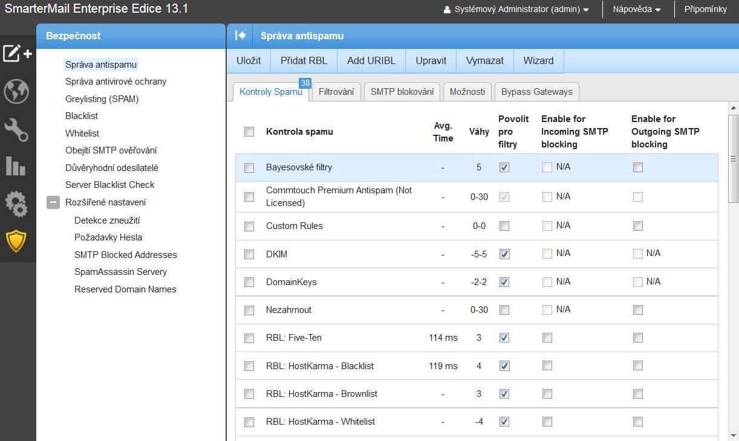Select Správa antispamu in the sidebar
This screenshot has height=441, width=739.
[102, 65]
